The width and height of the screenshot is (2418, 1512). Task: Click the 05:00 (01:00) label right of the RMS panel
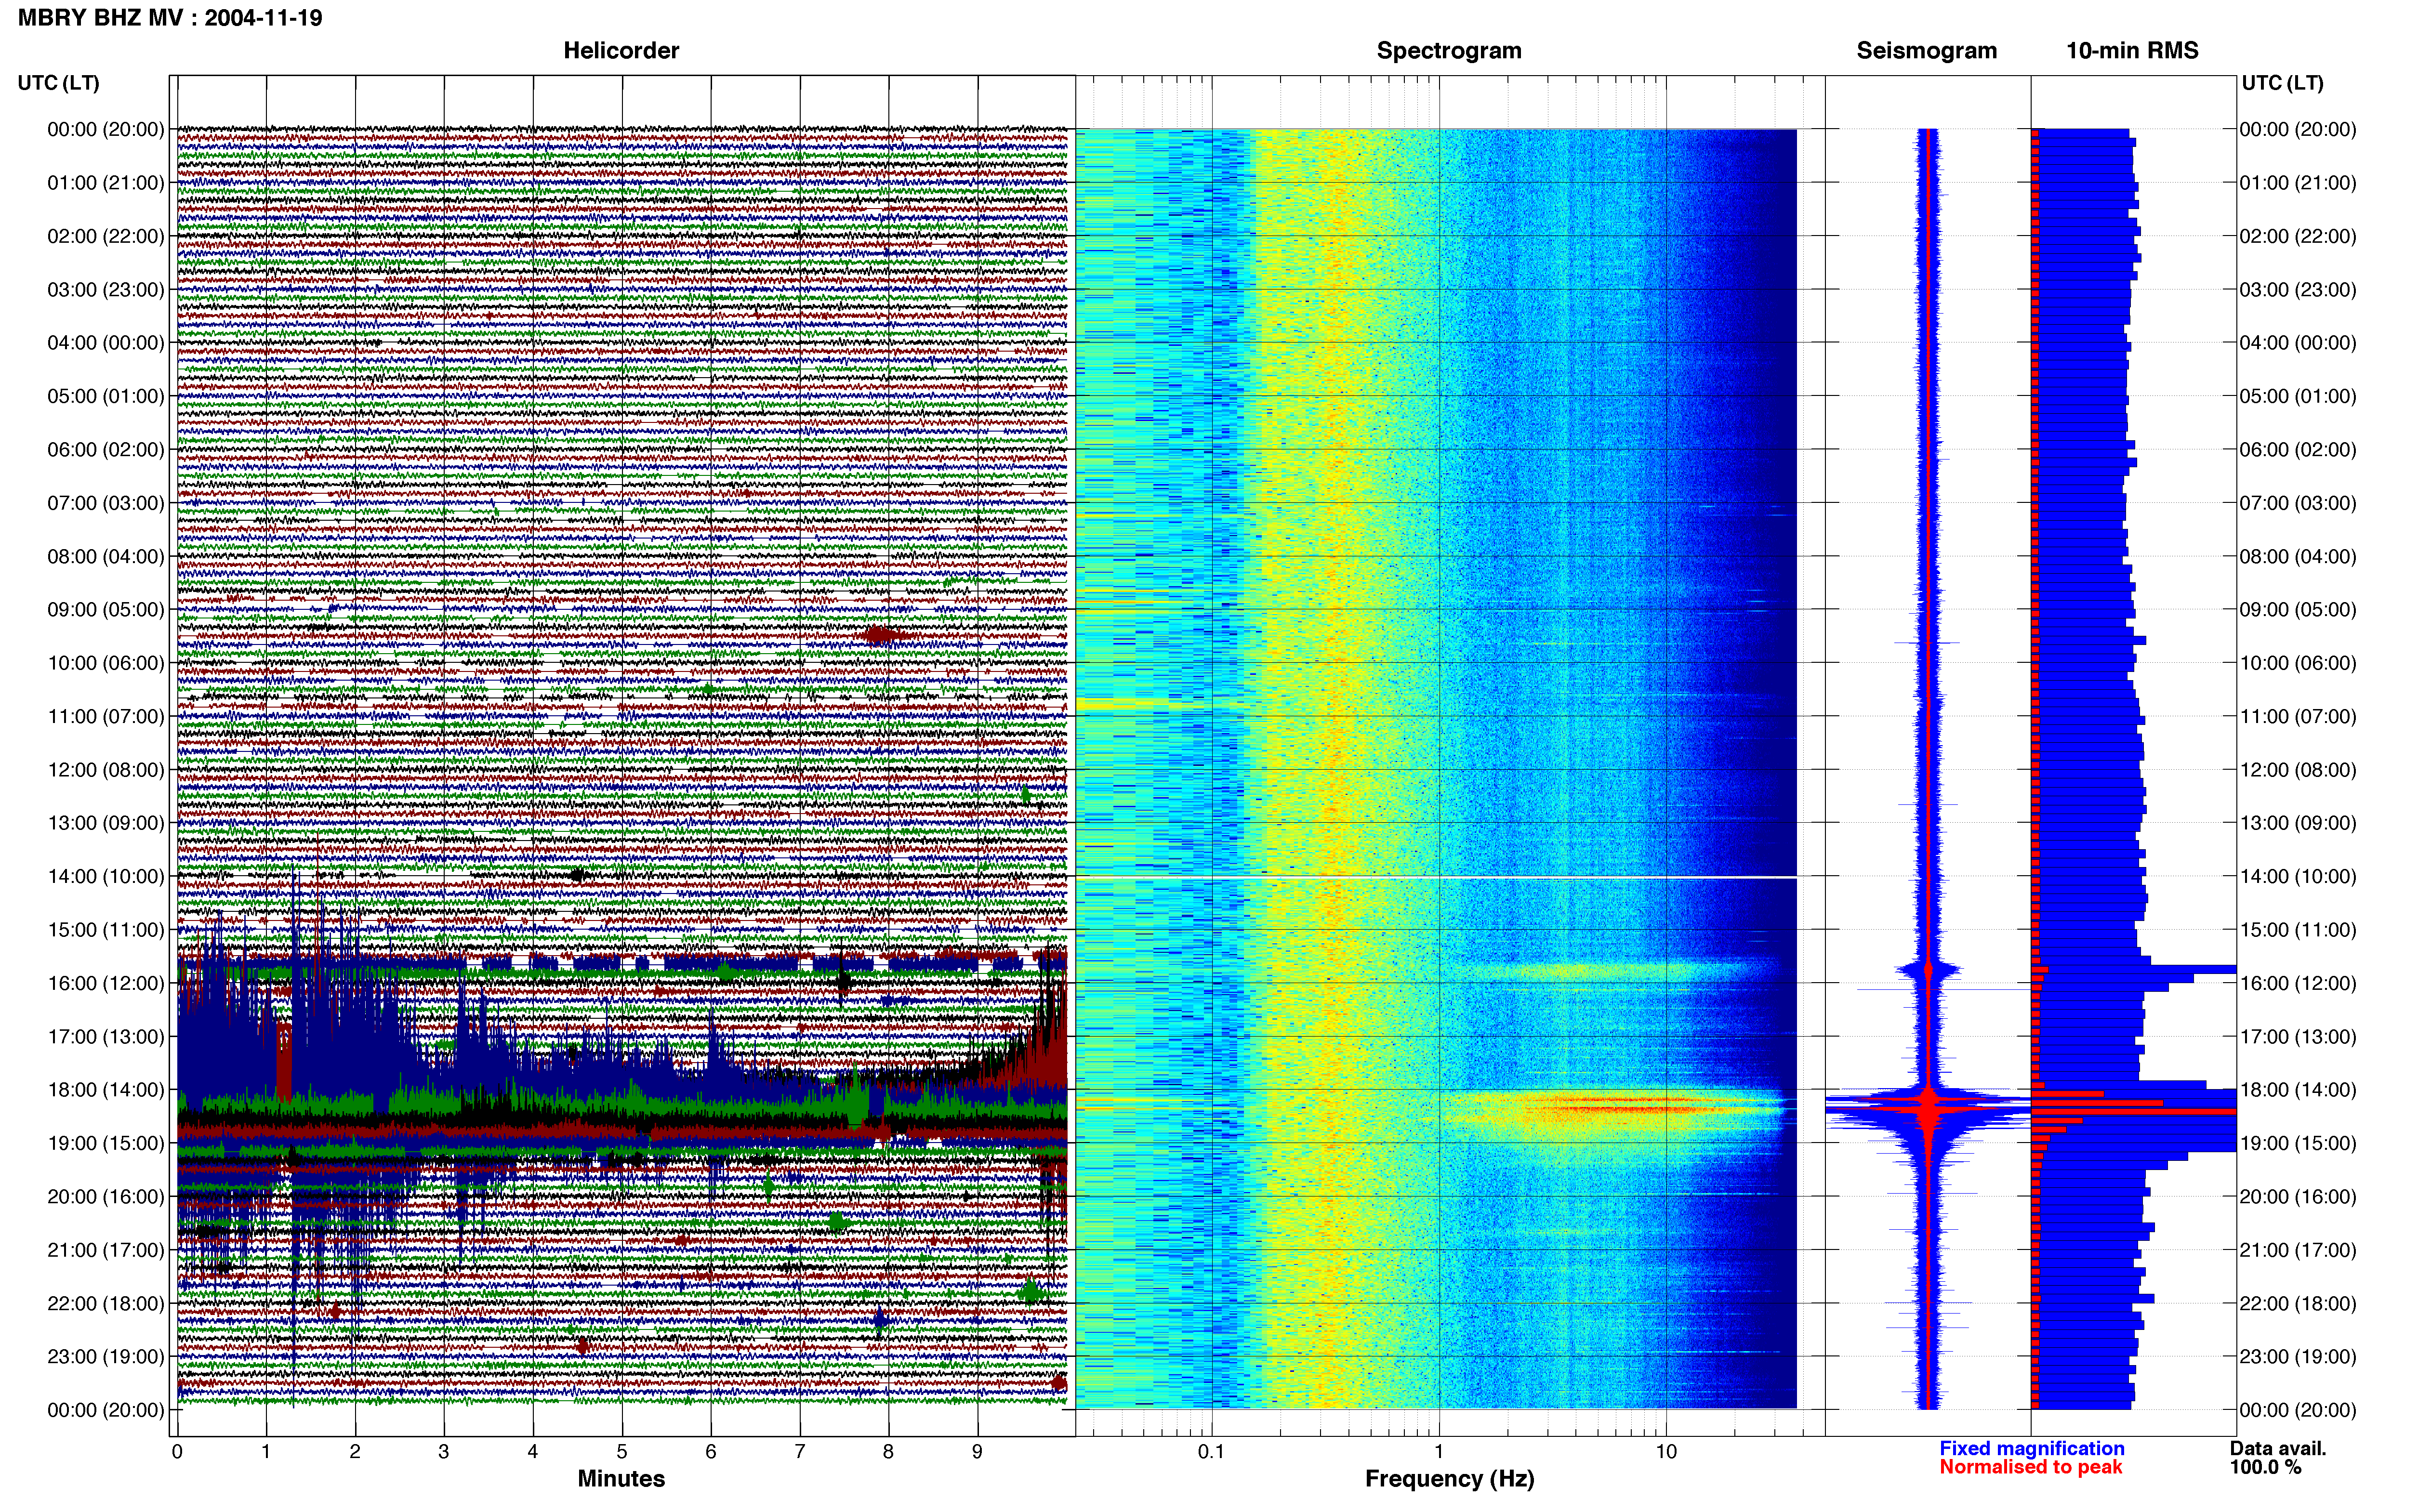tap(2298, 396)
